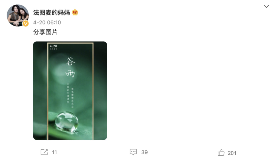Click the water droplet in the poster
274x159 pixels.
pyautogui.click(x=67, y=122)
